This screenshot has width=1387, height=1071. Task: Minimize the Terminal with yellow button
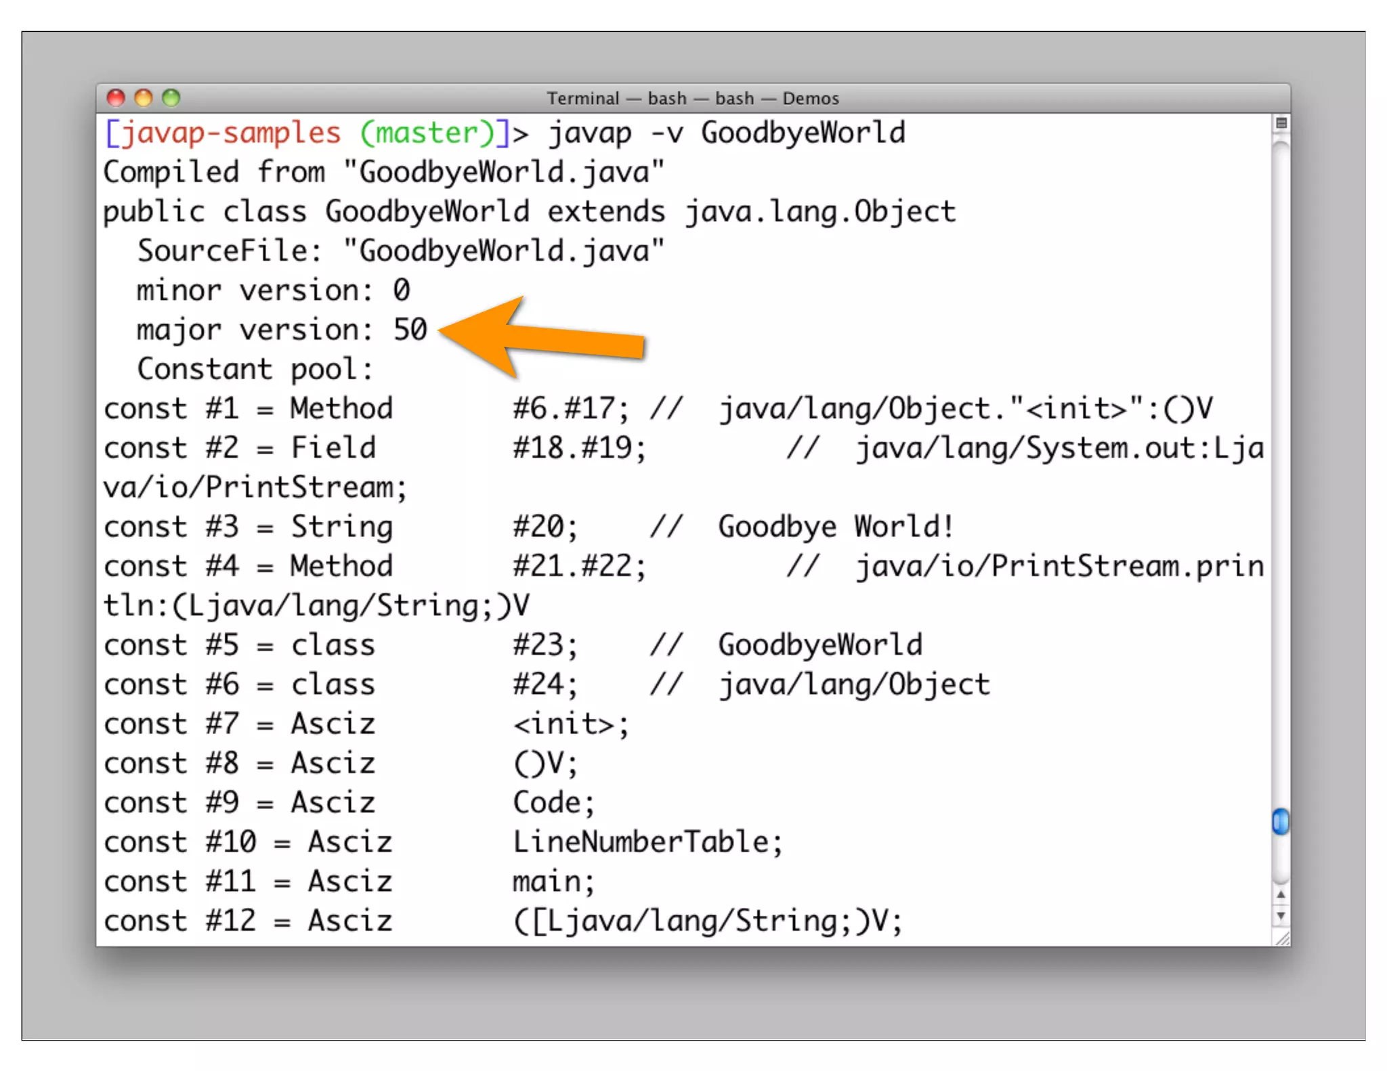pos(144,98)
